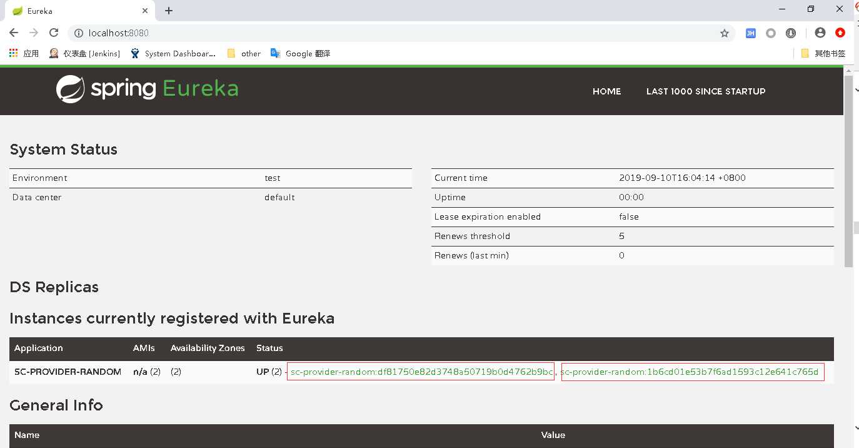Screen dimensions: 859x448
Task: Open a new browser tab
Action: pos(169,11)
